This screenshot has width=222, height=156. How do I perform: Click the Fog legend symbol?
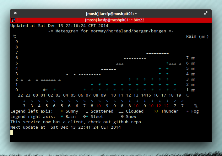coord(187,111)
